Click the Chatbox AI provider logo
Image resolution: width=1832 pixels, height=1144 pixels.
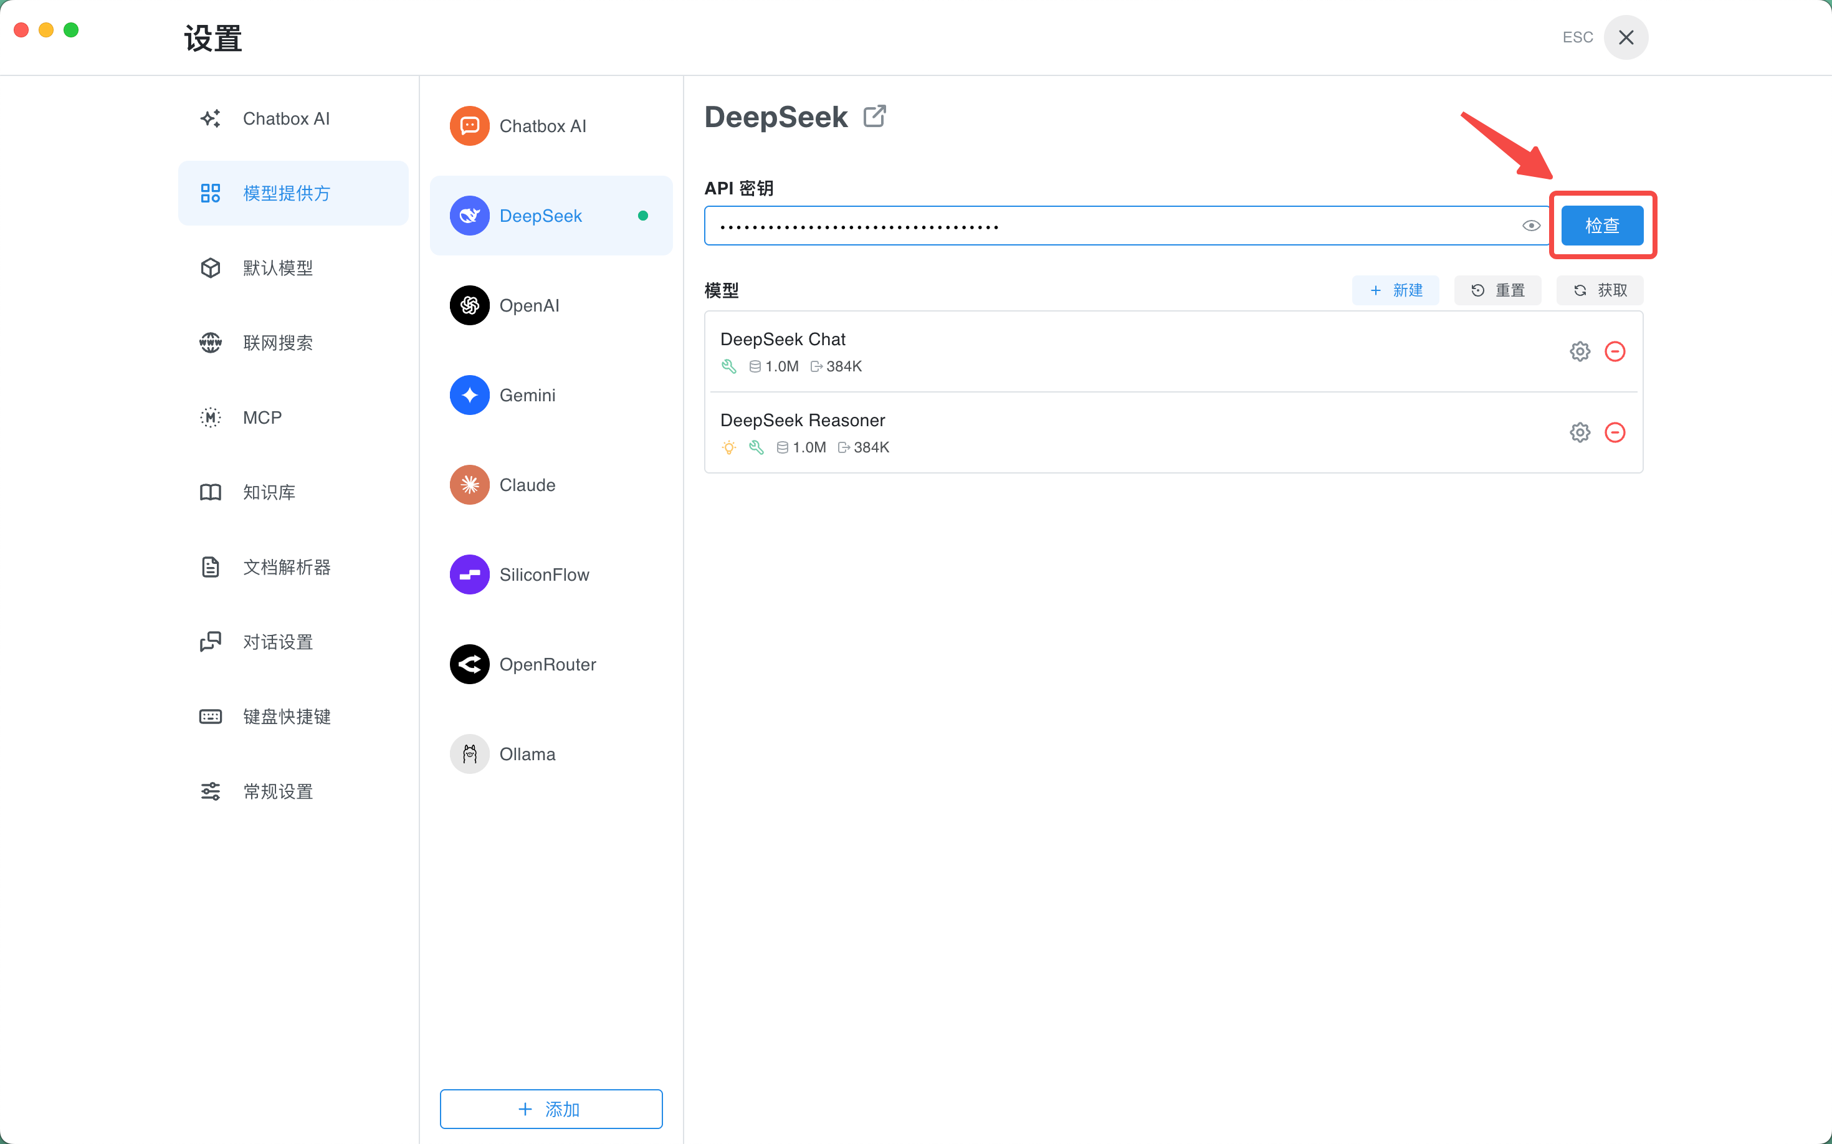coord(469,126)
